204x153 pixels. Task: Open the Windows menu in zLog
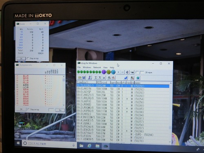(87, 67)
